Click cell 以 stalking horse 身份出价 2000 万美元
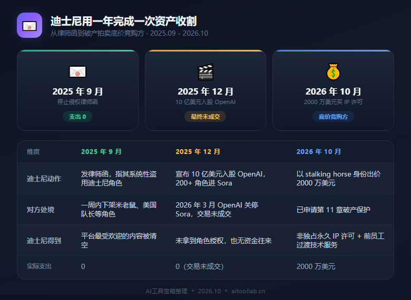 point(338,179)
